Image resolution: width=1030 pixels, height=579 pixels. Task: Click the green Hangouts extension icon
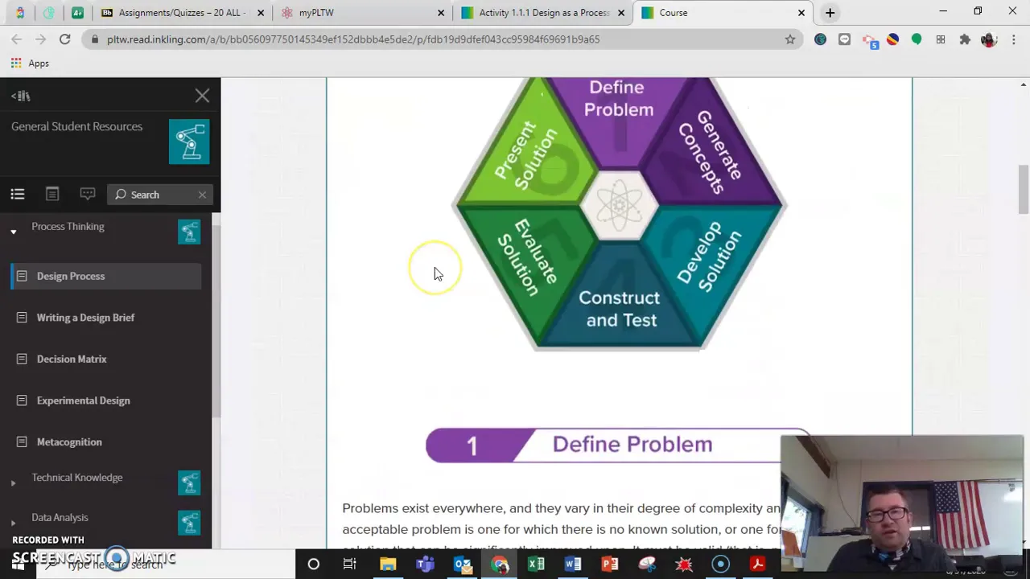click(917, 39)
